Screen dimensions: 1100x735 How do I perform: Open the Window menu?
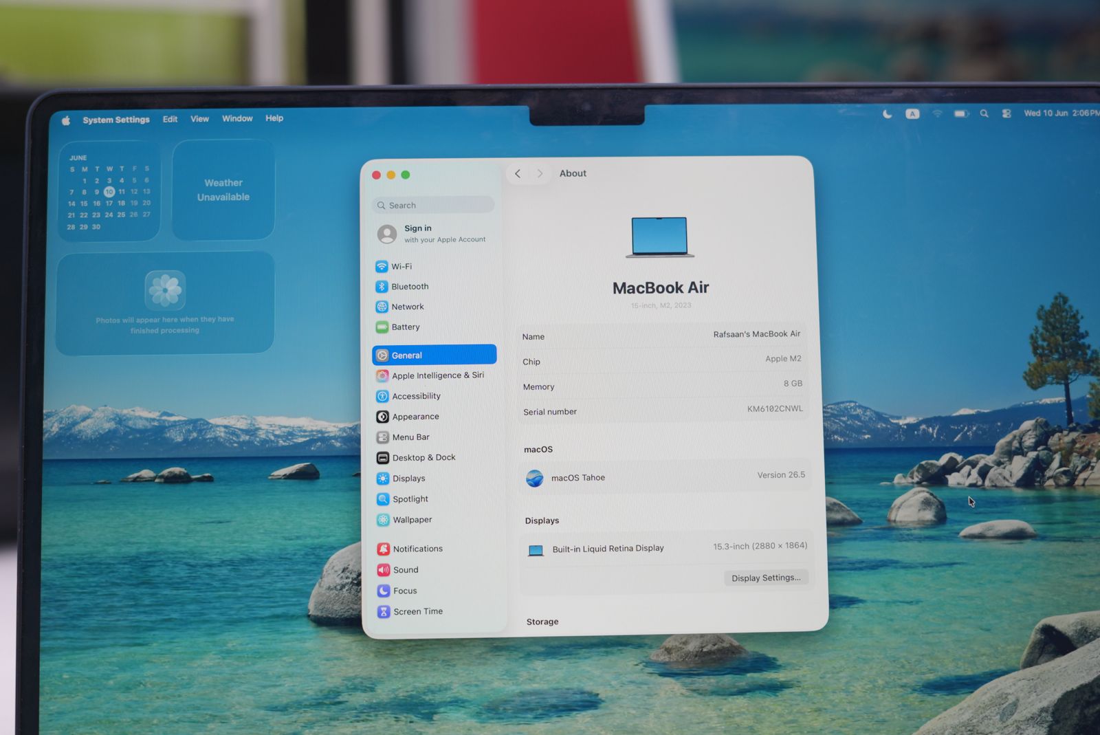coord(237,118)
